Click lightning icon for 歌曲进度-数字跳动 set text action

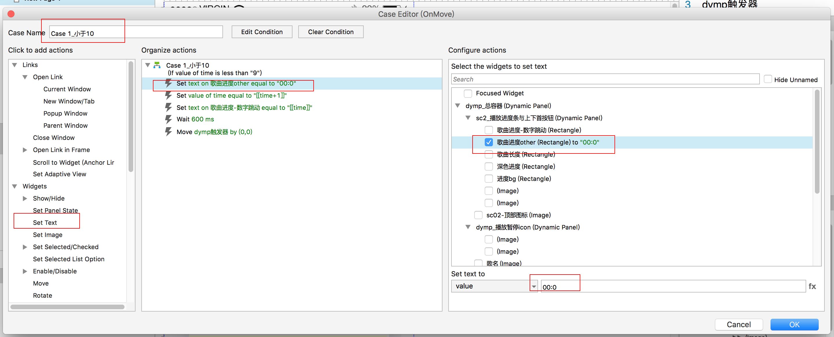168,107
